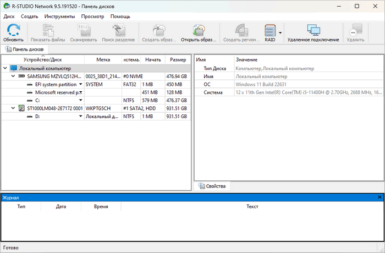The image size is (385, 253).
Task: Click the Показать файлы toolbar icon
Action: point(47,30)
